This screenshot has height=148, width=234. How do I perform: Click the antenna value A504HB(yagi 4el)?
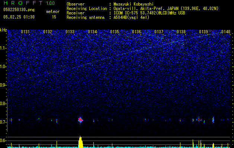[x=131, y=17]
